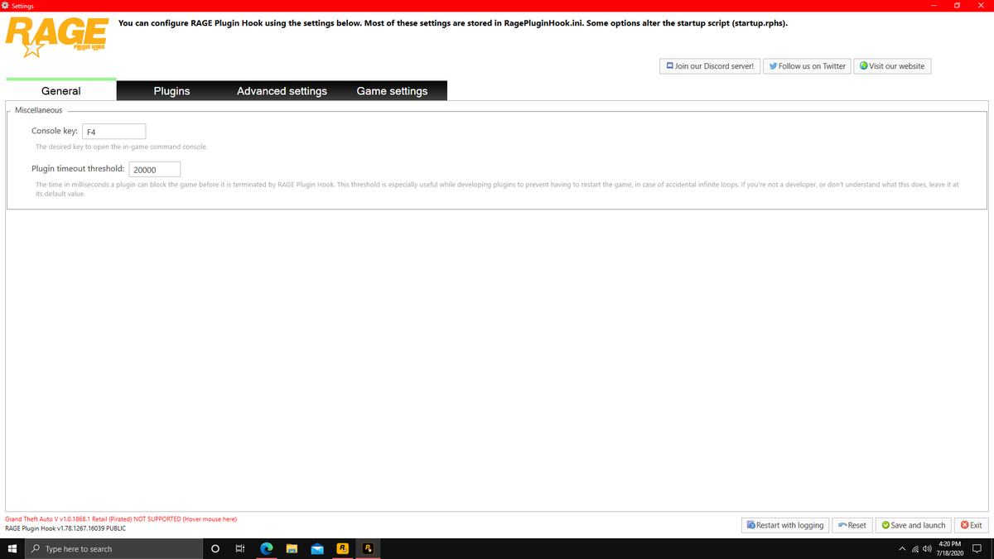This screenshot has width=994, height=559.
Task: Click the RAGE Plugin Hook logo
Action: tap(57, 38)
